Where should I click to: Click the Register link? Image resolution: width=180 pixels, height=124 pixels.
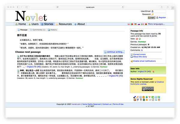(162, 18)
